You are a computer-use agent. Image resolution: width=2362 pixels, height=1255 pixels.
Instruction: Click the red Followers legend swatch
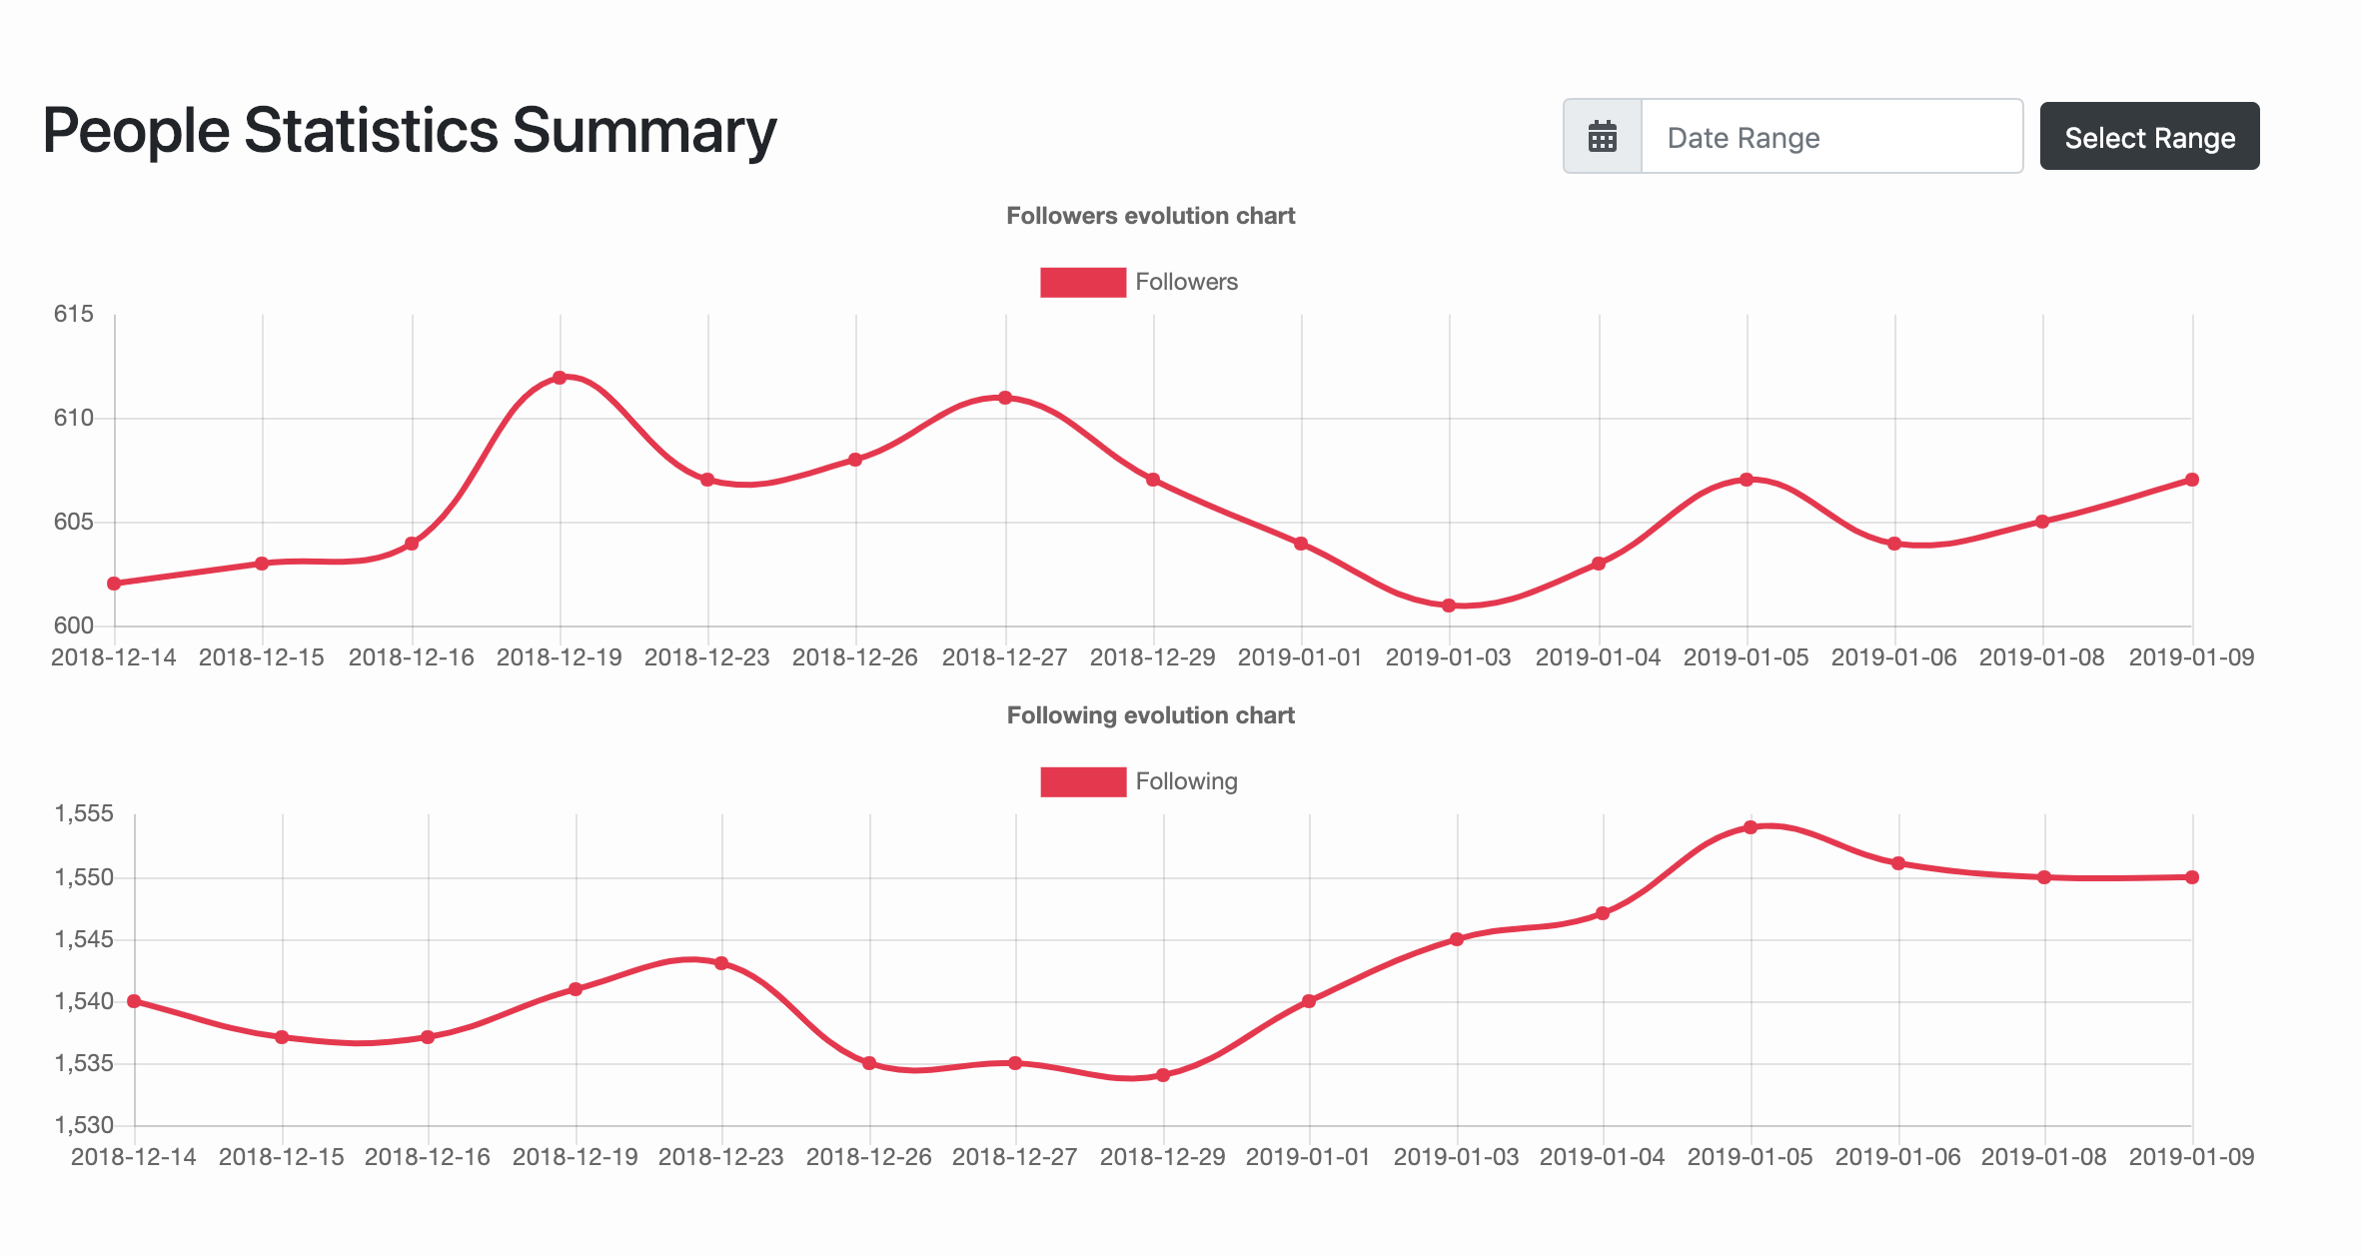pyautogui.click(x=1082, y=282)
